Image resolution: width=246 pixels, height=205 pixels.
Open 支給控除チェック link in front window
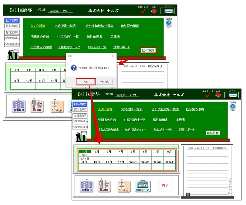pos(135,130)
